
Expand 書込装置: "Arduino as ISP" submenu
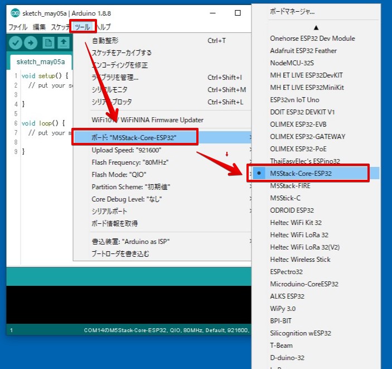coord(162,242)
